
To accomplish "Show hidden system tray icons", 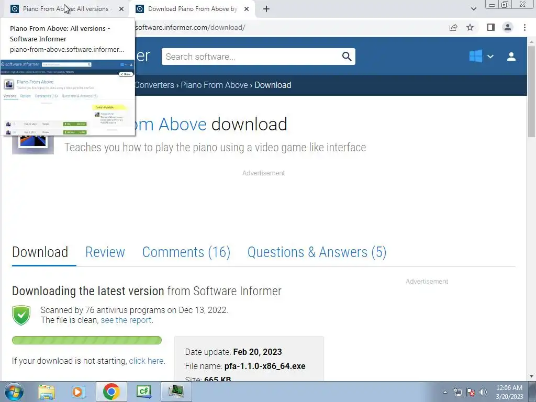I will pos(445,392).
